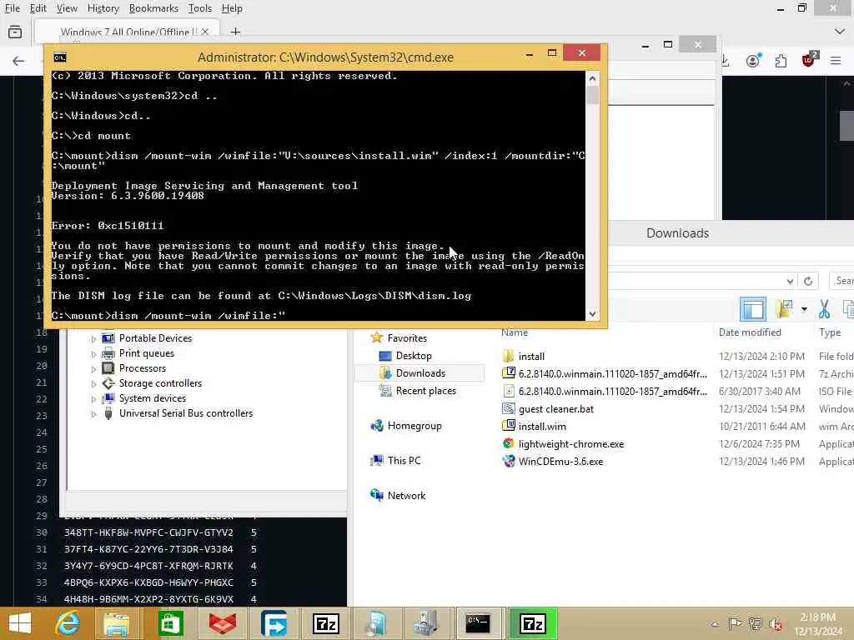
Task: Click the cmd.exe title bar system icon
Action: click(60, 57)
